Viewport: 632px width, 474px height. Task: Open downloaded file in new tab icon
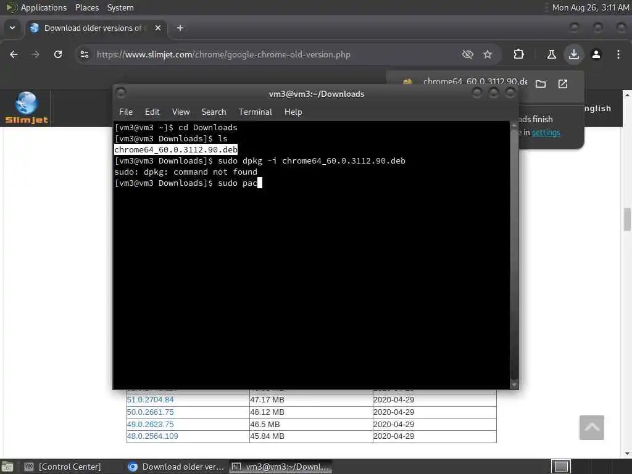tap(563, 84)
